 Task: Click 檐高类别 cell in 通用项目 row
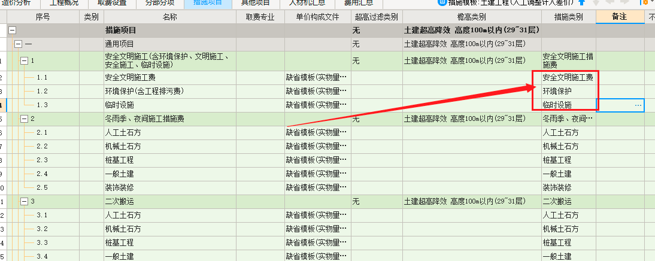472,44
